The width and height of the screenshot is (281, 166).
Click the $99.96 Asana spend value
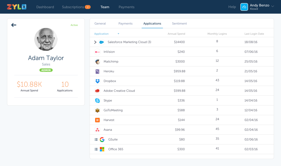coord(180,130)
